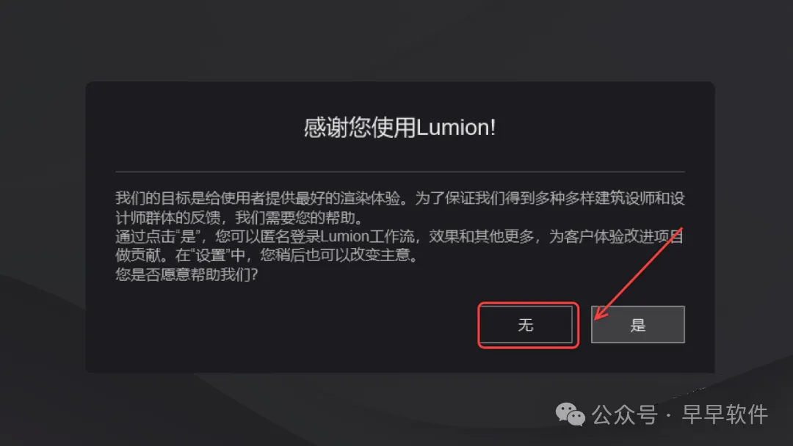Click the dialog title 感谢您使用Lumion!

pyautogui.click(x=399, y=128)
